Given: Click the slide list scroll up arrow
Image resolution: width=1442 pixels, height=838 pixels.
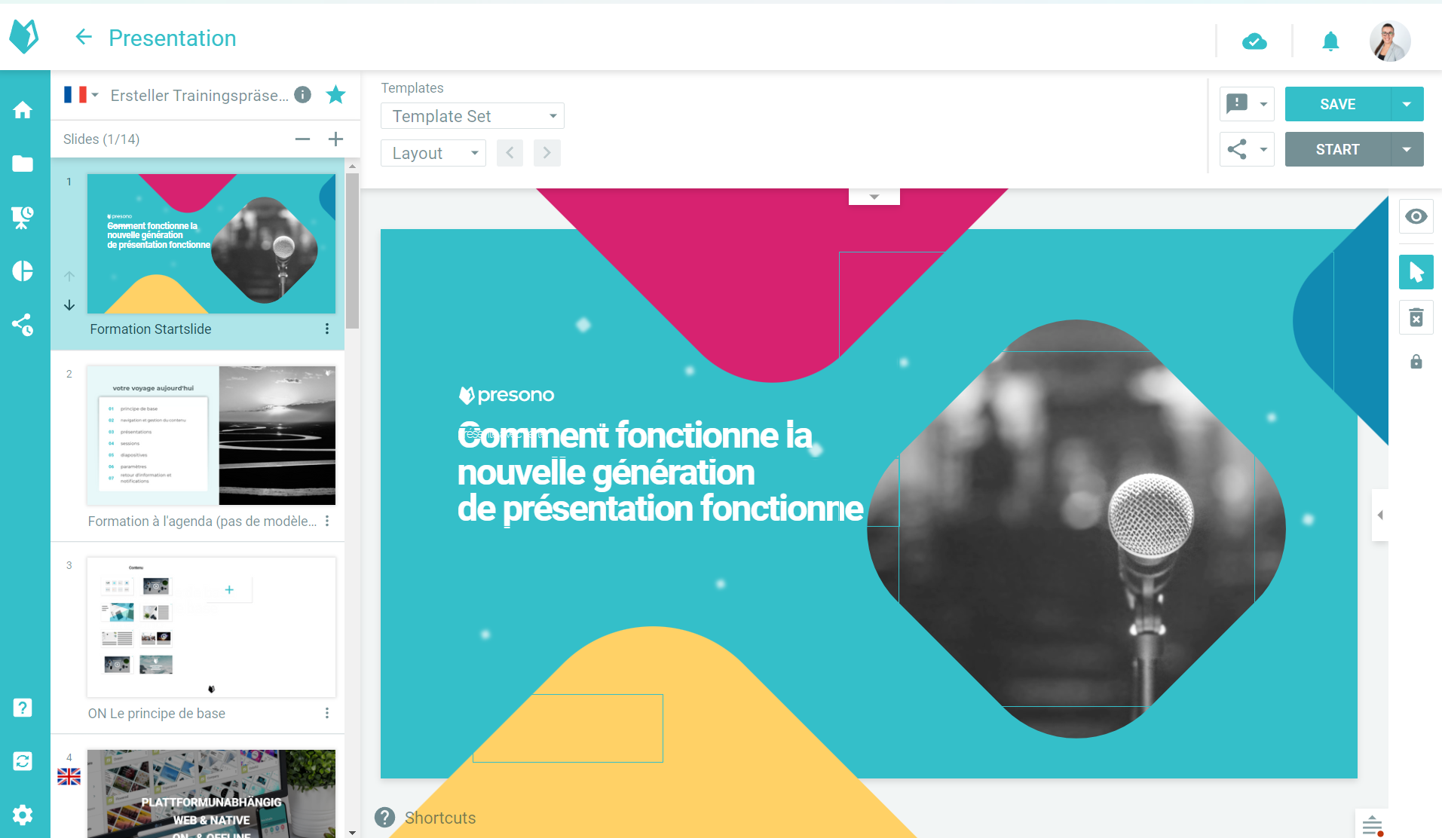Looking at the screenshot, I should pos(352,165).
